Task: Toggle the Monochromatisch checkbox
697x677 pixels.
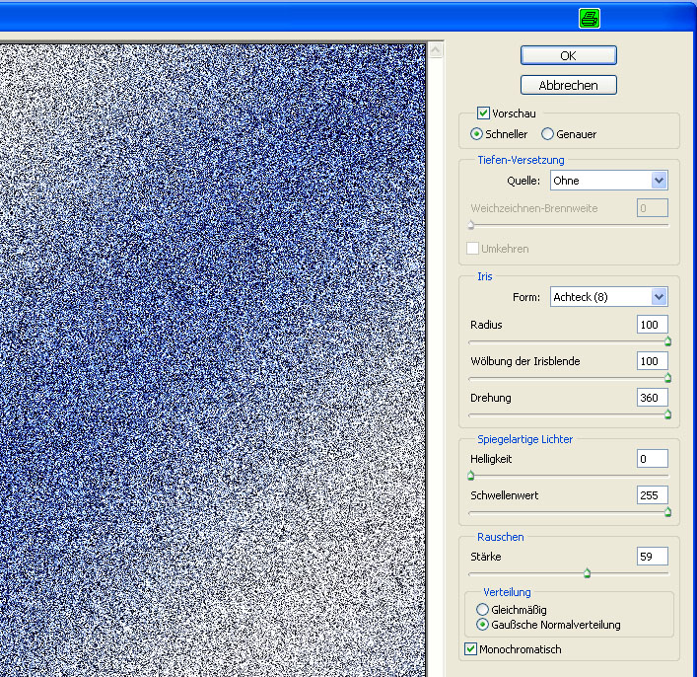Action: 470,649
